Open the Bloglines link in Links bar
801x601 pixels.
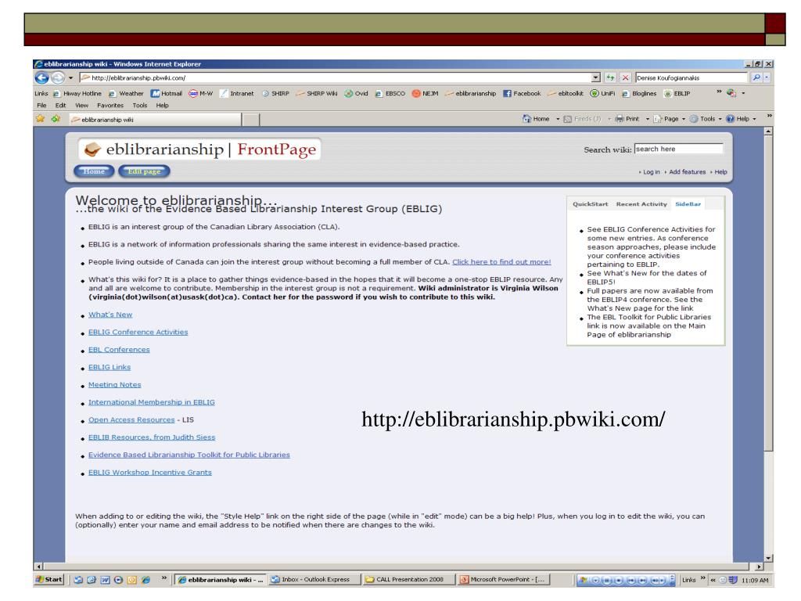pos(639,94)
